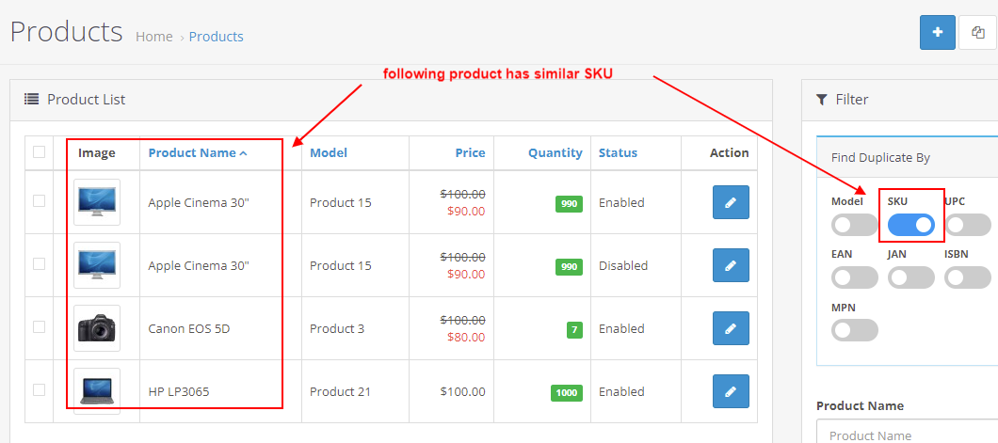Click the blue plus add product button
Viewport: 998px width, 443px height.
click(x=937, y=32)
